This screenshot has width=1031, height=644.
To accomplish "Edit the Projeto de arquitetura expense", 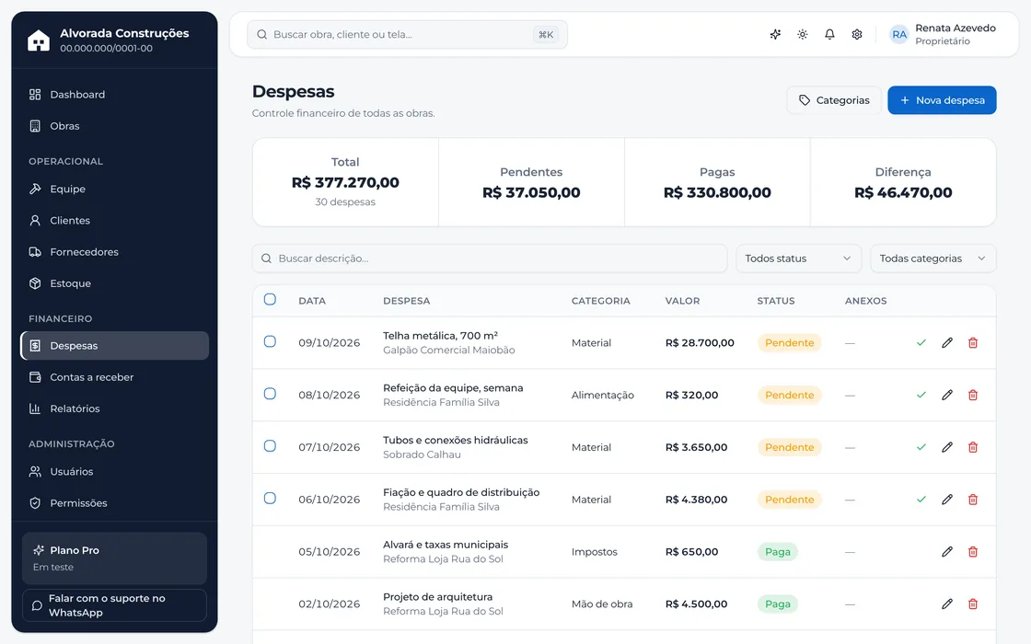I will coord(947,604).
